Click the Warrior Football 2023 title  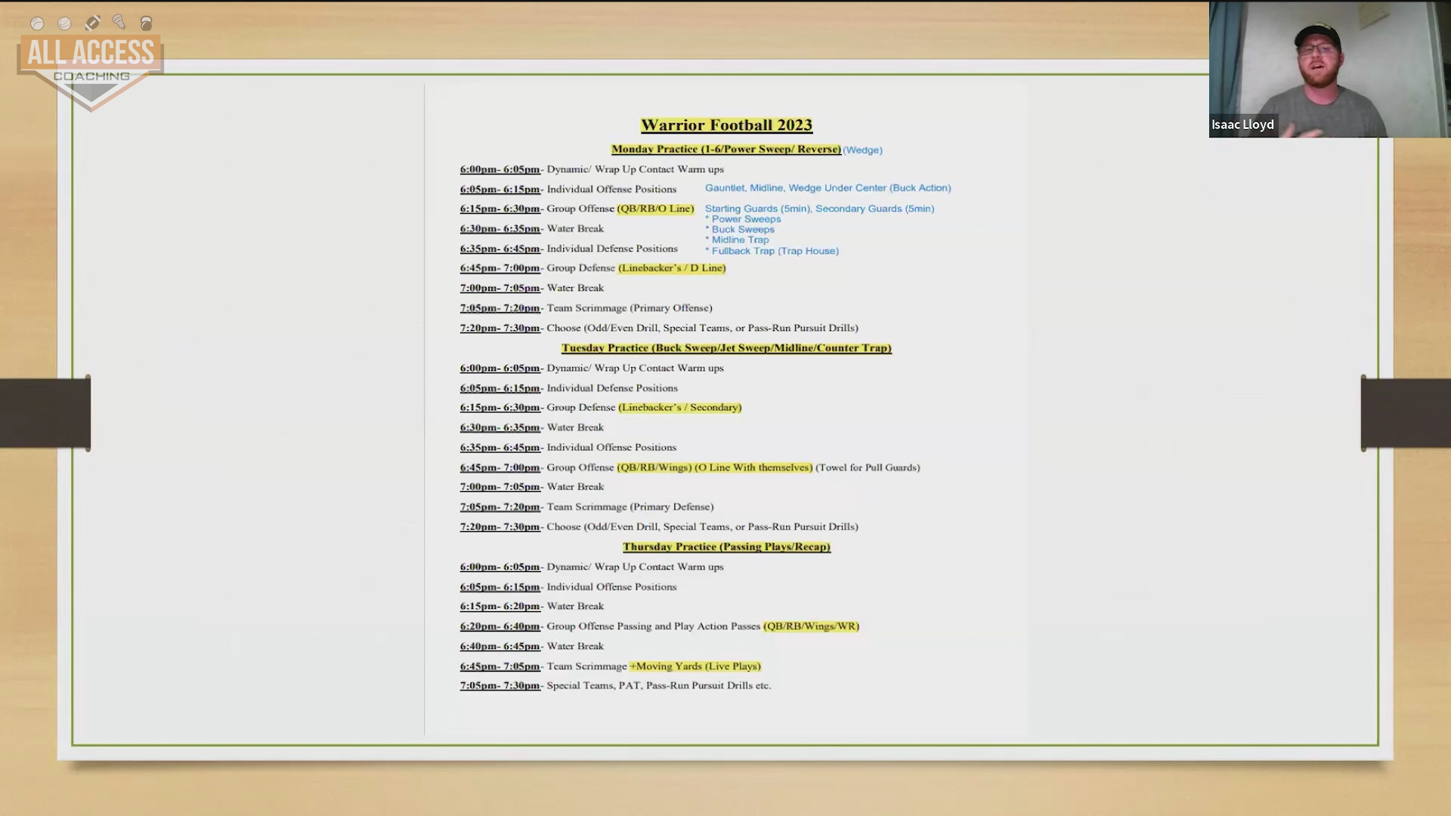click(x=726, y=125)
